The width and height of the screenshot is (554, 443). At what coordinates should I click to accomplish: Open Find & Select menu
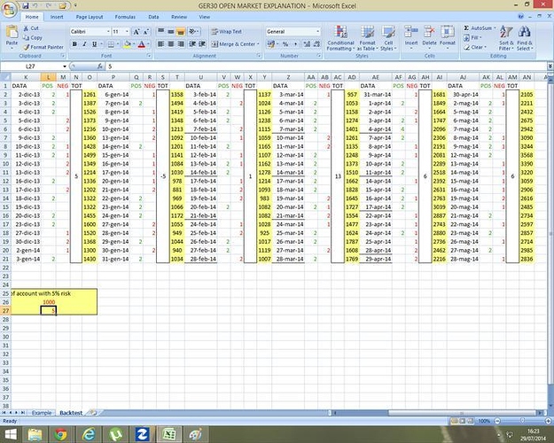[x=525, y=38]
